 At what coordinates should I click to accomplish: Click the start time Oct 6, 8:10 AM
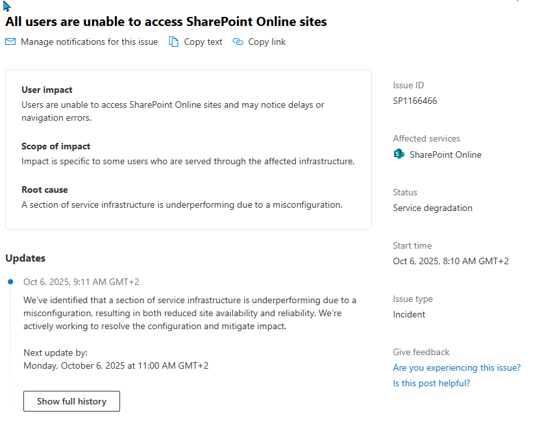[451, 261]
